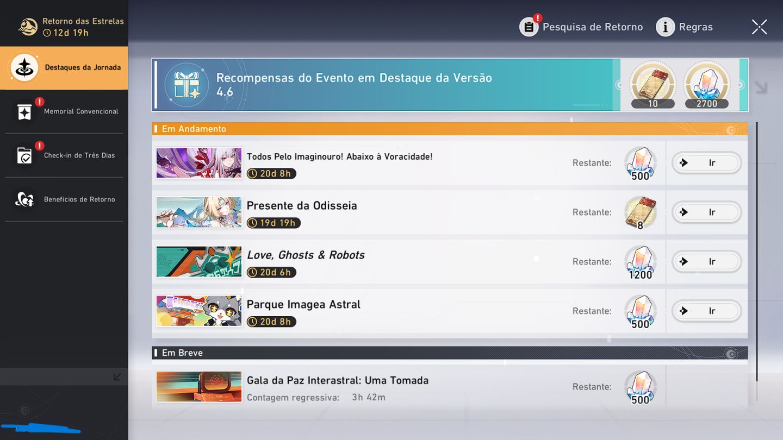The width and height of the screenshot is (783, 440).
Task: Click the Todos Pelo Imaginouro title text
Action: (340, 157)
